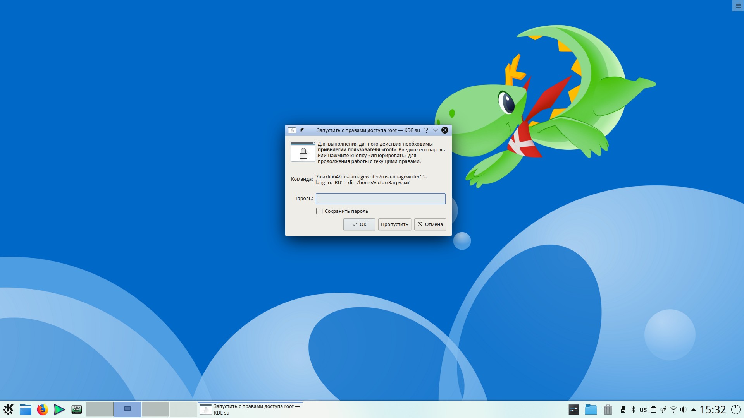Image resolution: width=744 pixels, height=418 pixels.
Task: Expand hidden system tray icons arrow
Action: tap(693, 409)
